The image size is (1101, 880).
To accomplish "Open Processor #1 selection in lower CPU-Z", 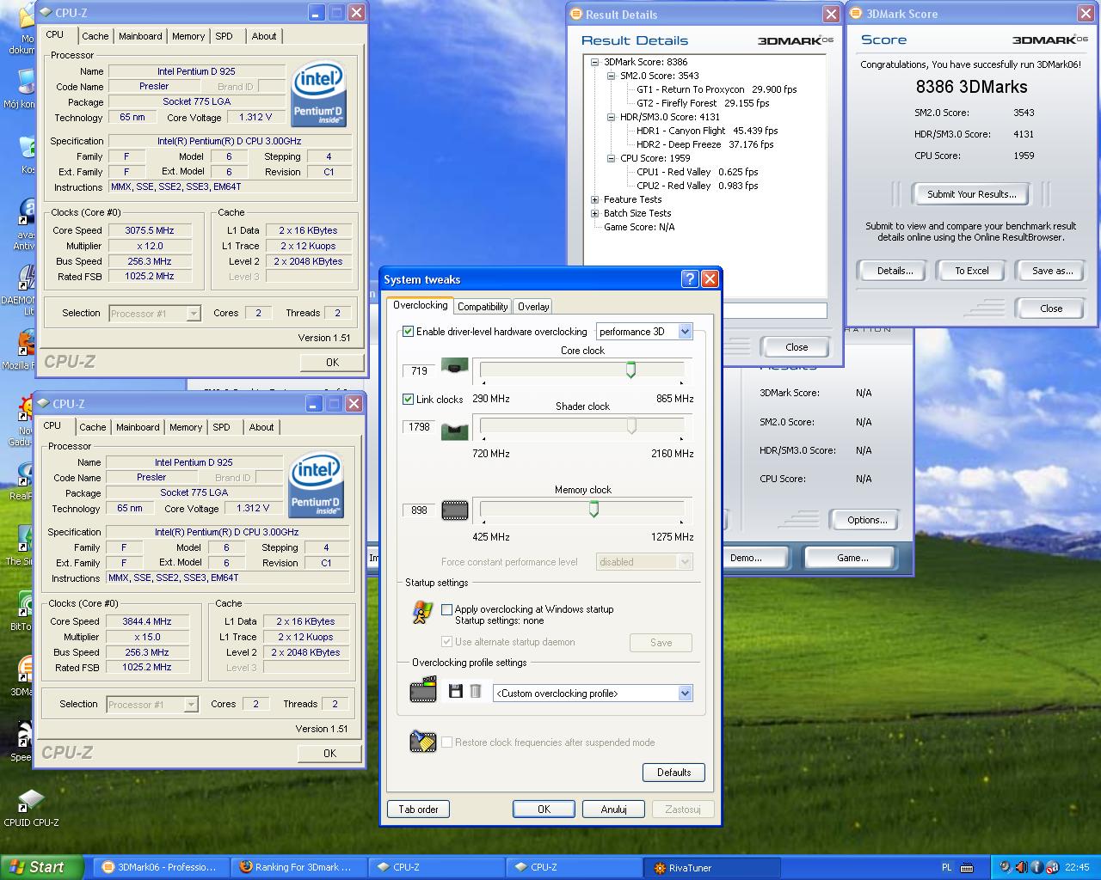I will 152,705.
